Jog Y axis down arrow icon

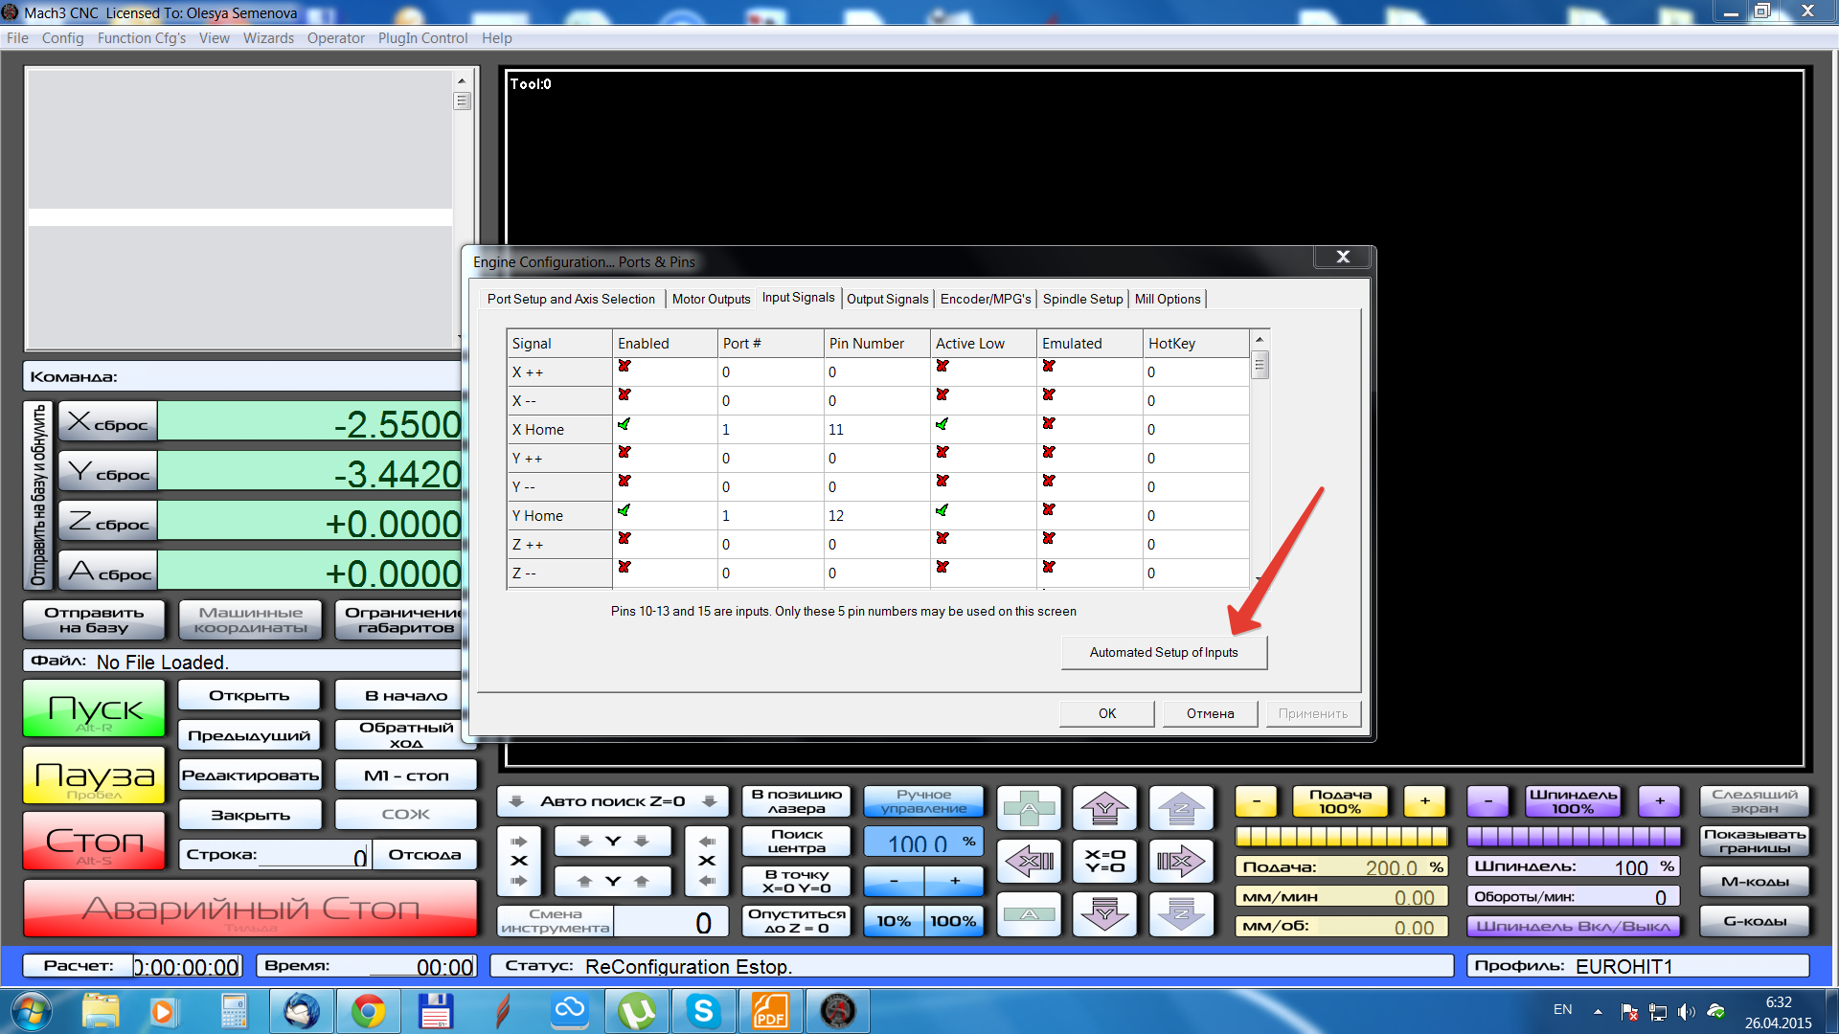[1105, 914]
